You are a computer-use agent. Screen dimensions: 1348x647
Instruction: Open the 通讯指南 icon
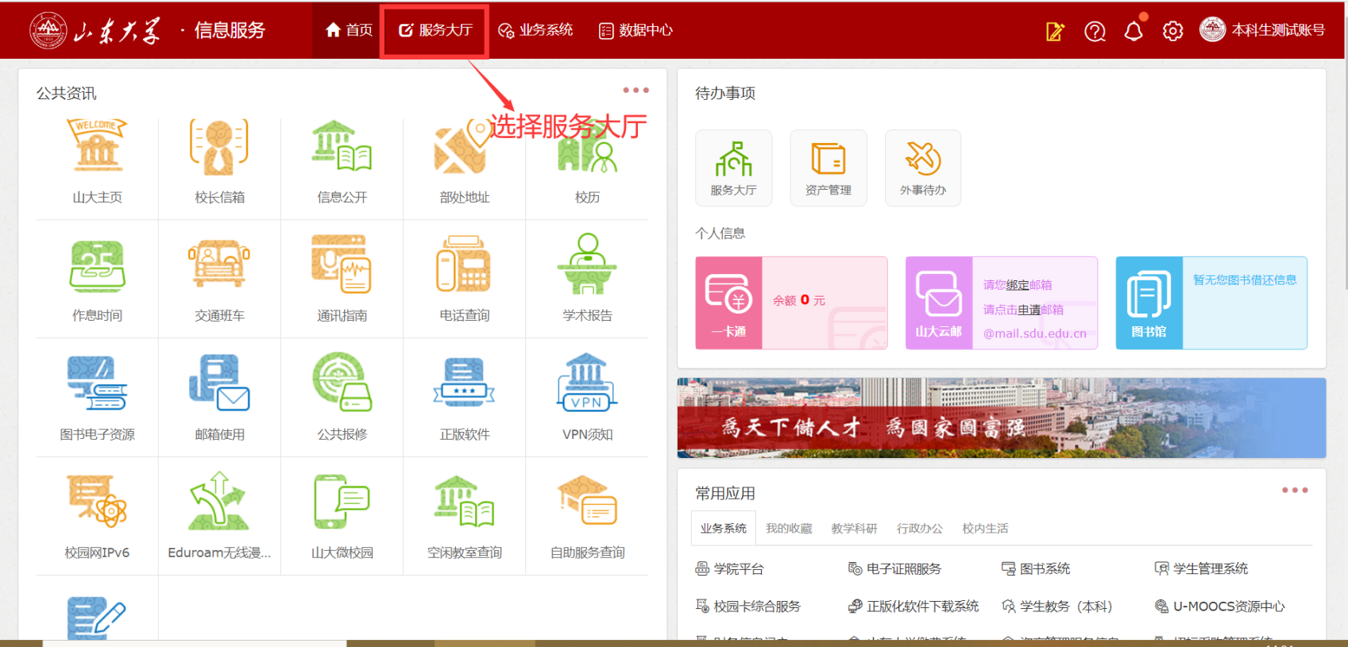pos(342,264)
